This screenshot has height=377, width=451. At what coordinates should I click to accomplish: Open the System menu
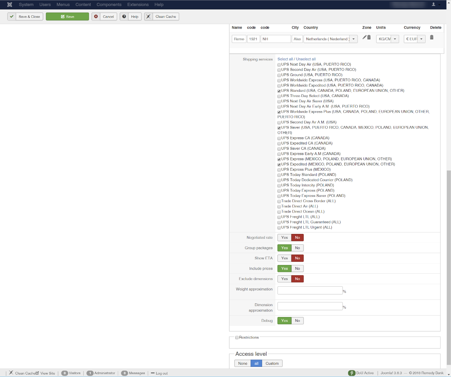(26, 5)
